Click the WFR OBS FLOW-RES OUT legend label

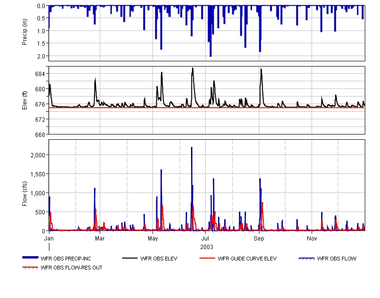(x=72, y=268)
